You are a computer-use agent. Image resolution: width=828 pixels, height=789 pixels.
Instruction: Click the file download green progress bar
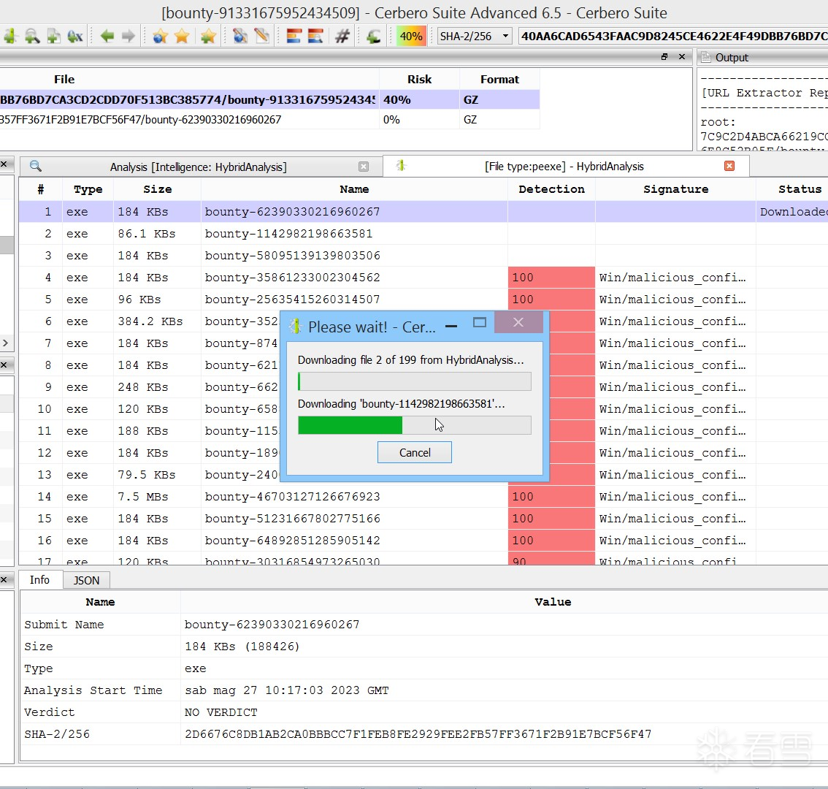(x=415, y=425)
